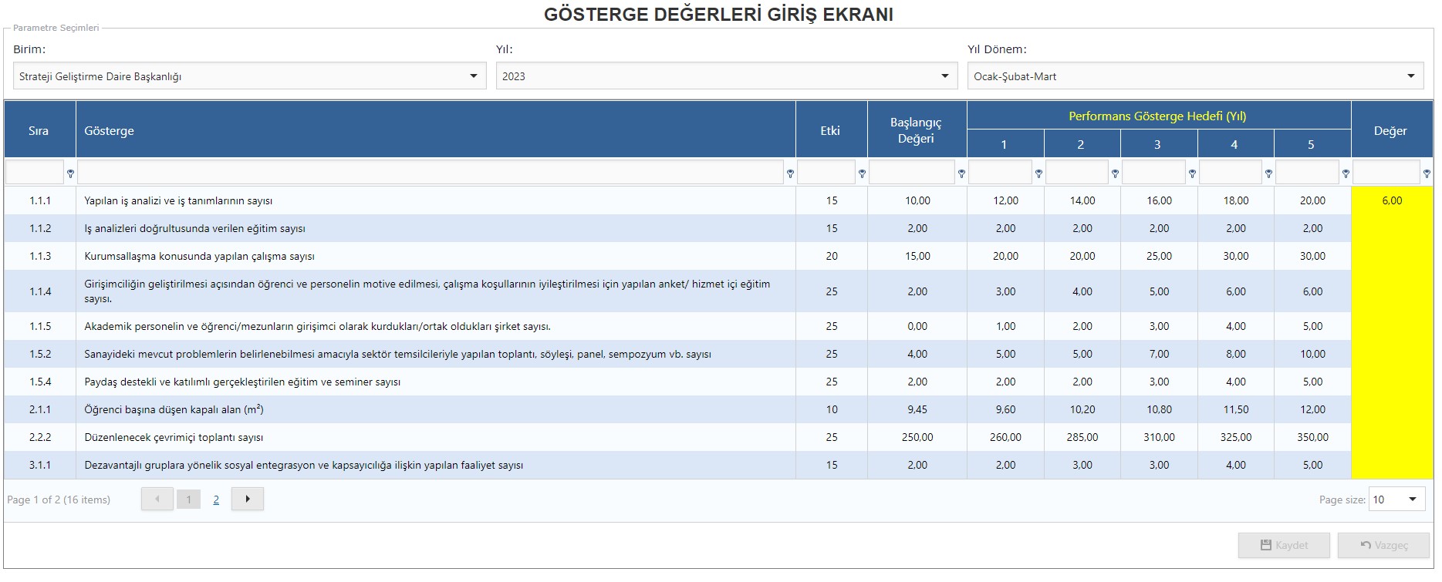Click the Kaydet button
1442x582 pixels.
coord(1284,545)
